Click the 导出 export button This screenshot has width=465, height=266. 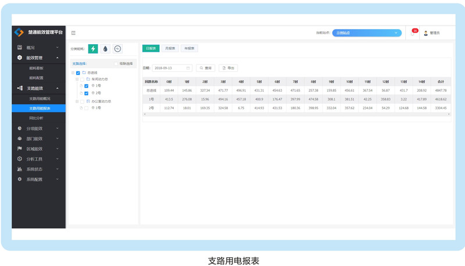pyautogui.click(x=228, y=68)
